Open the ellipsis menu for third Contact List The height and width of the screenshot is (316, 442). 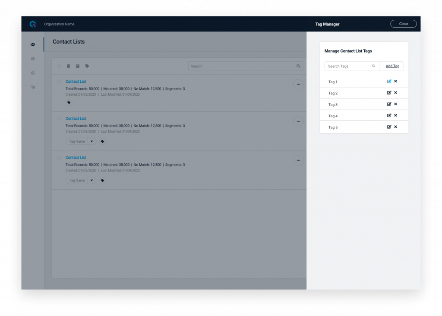point(298,160)
